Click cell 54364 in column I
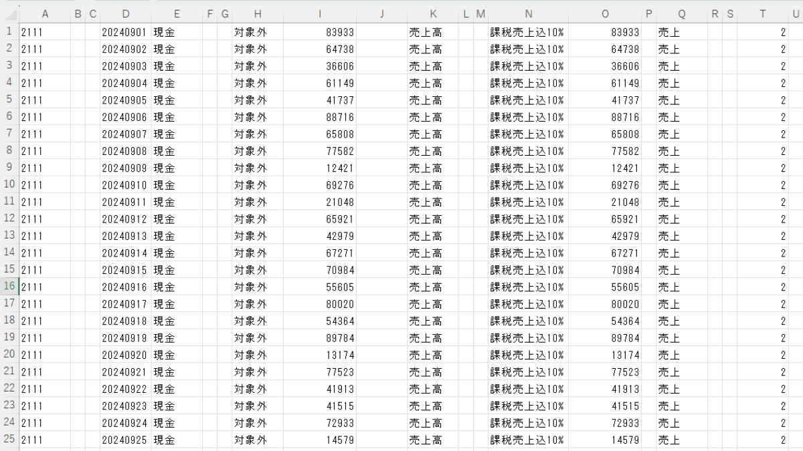803x451 pixels. click(x=320, y=321)
